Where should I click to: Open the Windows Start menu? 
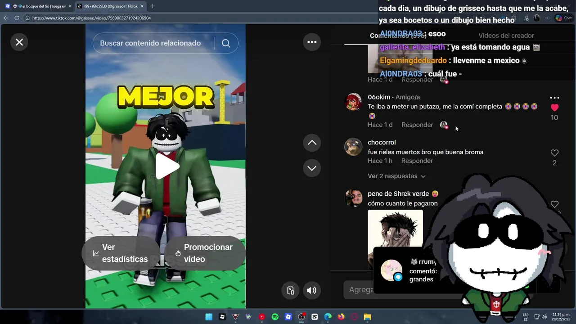tap(209, 317)
